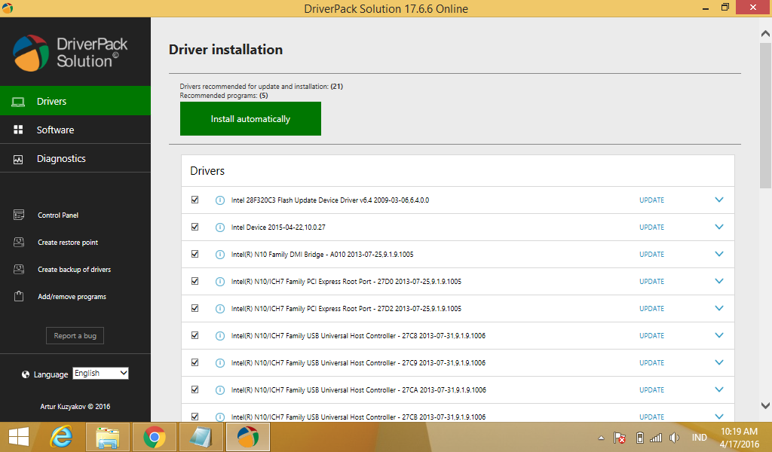Expand details for PCI Express Root Port 27D0
This screenshot has width=772, height=452.
pyautogui.click(x=718, y=281)
